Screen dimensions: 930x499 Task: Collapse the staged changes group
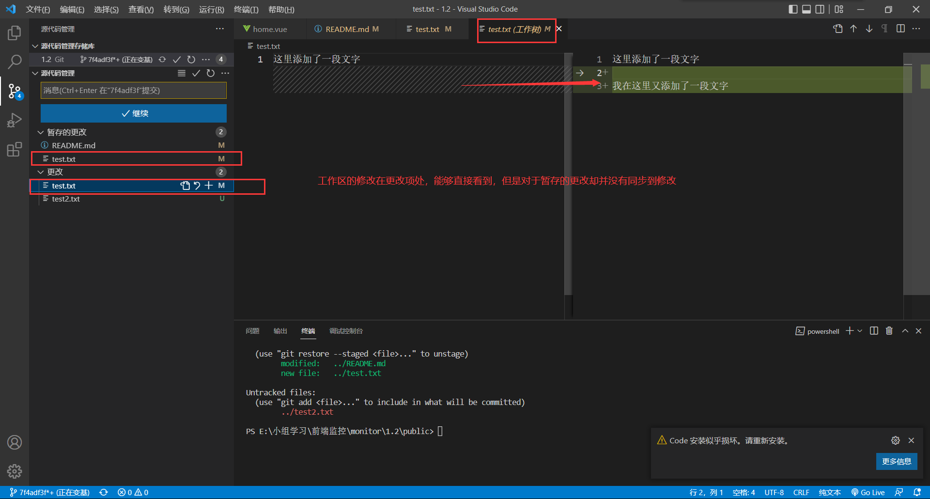(x=41, y=132)
